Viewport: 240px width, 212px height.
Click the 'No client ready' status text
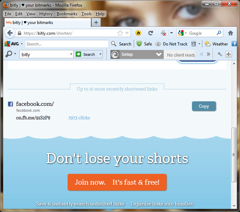tap(181, 55)
